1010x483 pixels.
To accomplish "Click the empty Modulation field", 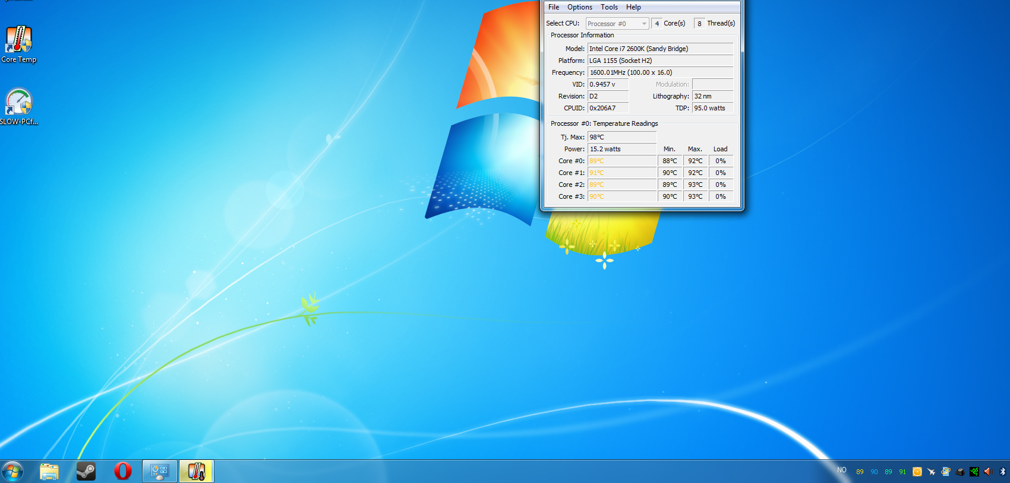I will [x=712, y=84].
